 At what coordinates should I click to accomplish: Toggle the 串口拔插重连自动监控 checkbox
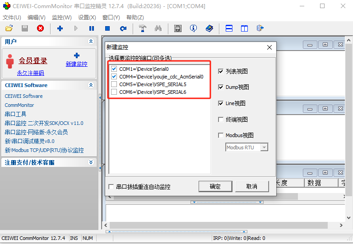pos(111,187)
